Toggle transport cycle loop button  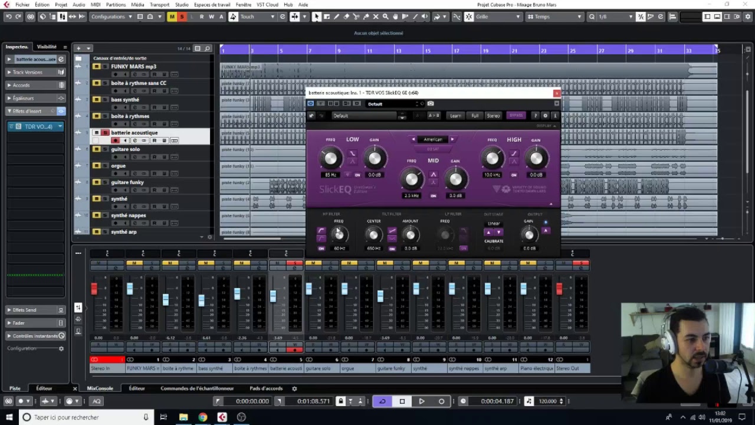pyautogui.click(x=382, y=401)
